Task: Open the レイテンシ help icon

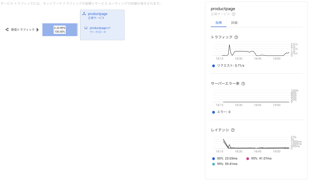Action: 232,130
